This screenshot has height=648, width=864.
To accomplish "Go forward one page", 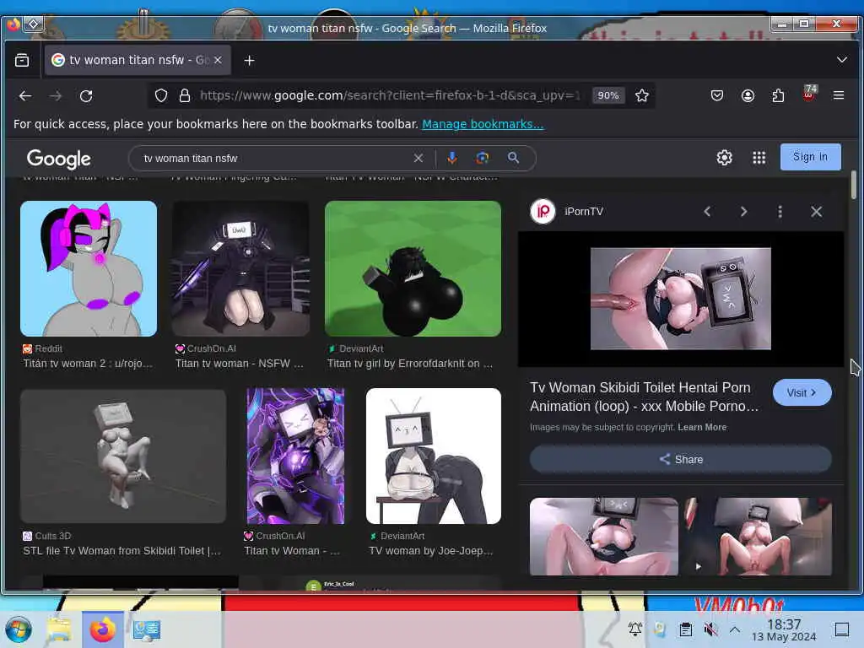I will tap(56, 96).
